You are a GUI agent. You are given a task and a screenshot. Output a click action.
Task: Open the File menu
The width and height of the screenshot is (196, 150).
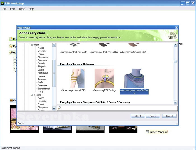[x=4, y=9]
